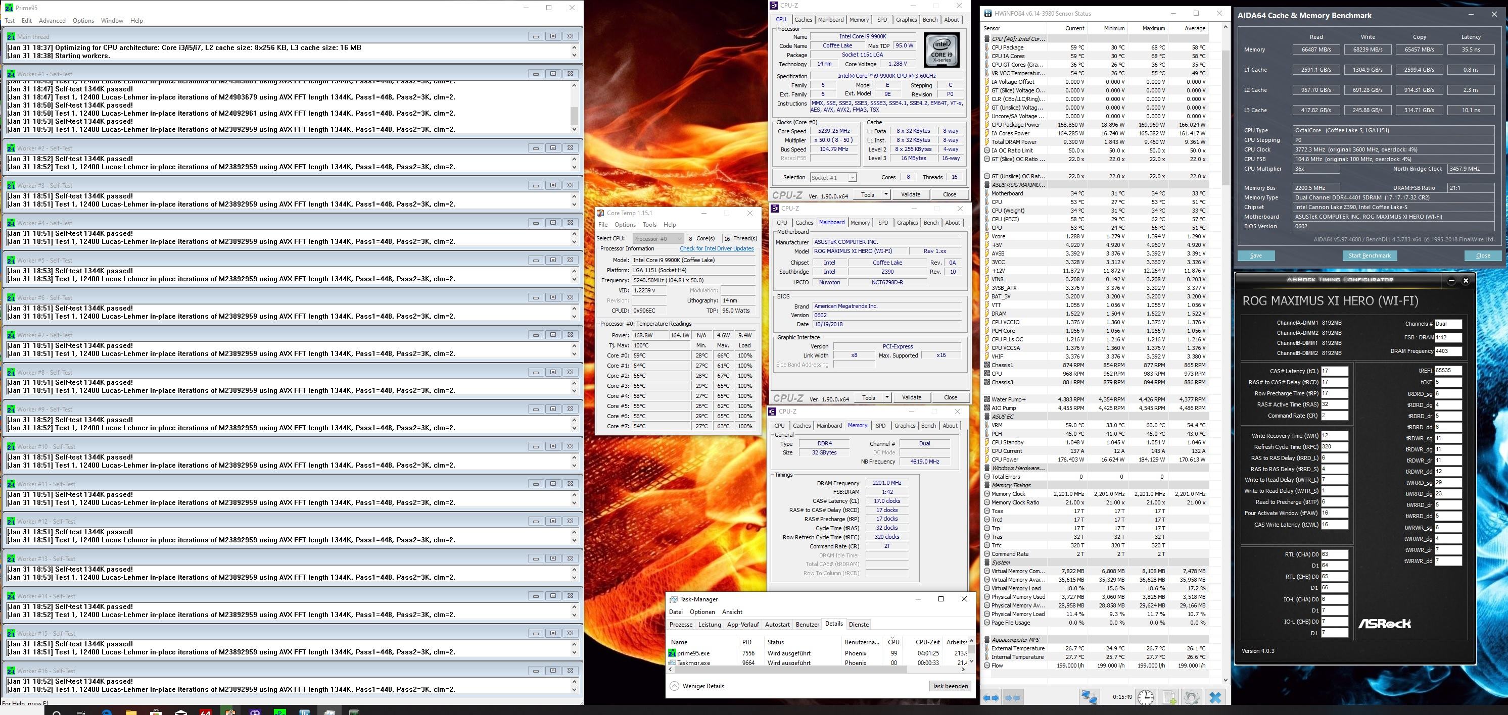Click Chassis1 fan sensor icon in HWiNFO
This screenshot has height=715, width=1508.
(x=987, y=365)
